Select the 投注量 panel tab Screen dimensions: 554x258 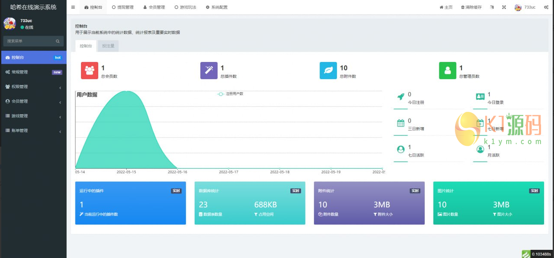pos(108,46)
